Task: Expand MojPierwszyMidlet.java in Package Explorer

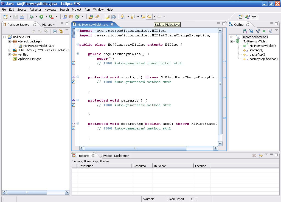Action: pyautogui.click(x=15, y=46)
